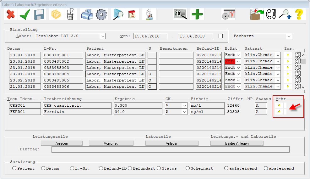Click results list scrollbar down arrow
The height and width of the screenshot is (179, 310).
point(303,87)
